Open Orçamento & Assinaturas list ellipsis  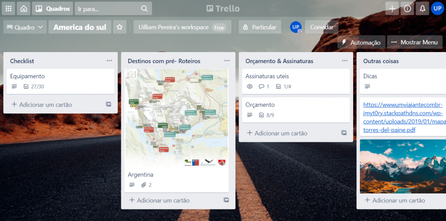pos(345,61)
